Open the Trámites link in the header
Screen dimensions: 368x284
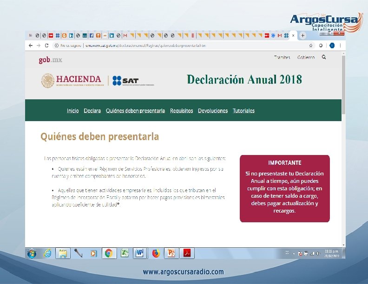tap(282, 57)
